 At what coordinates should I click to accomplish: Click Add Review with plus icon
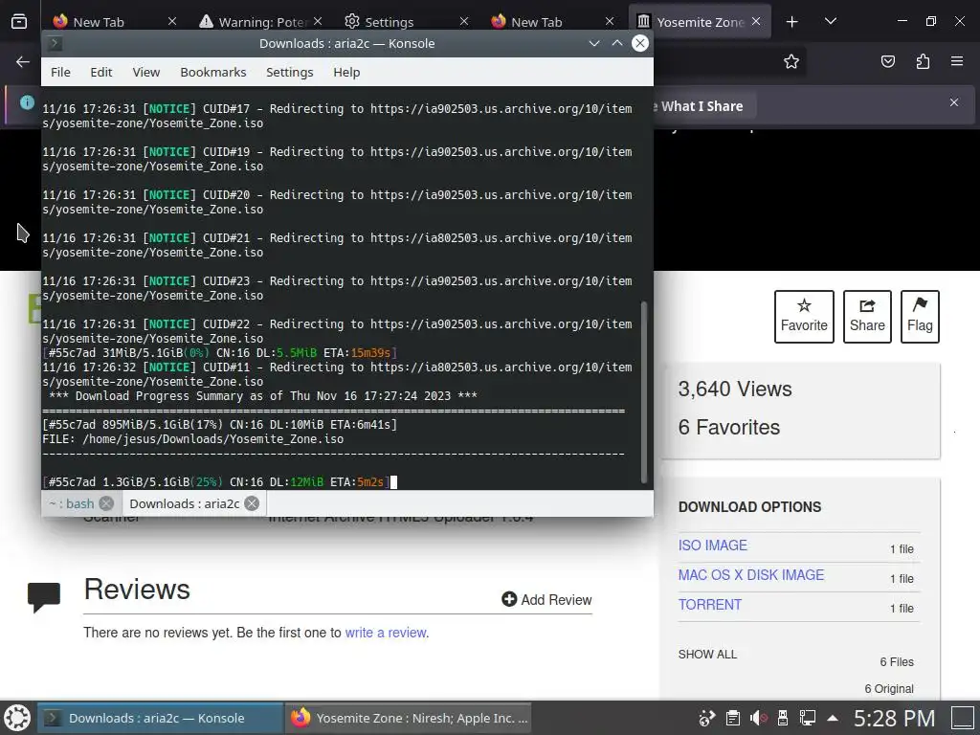click(546, 599)
